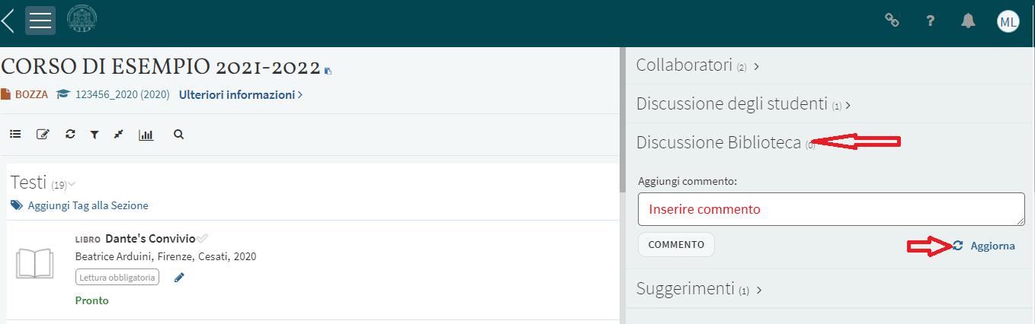Toggle checkmark next to Dante's Convivio

click(203, 239)
